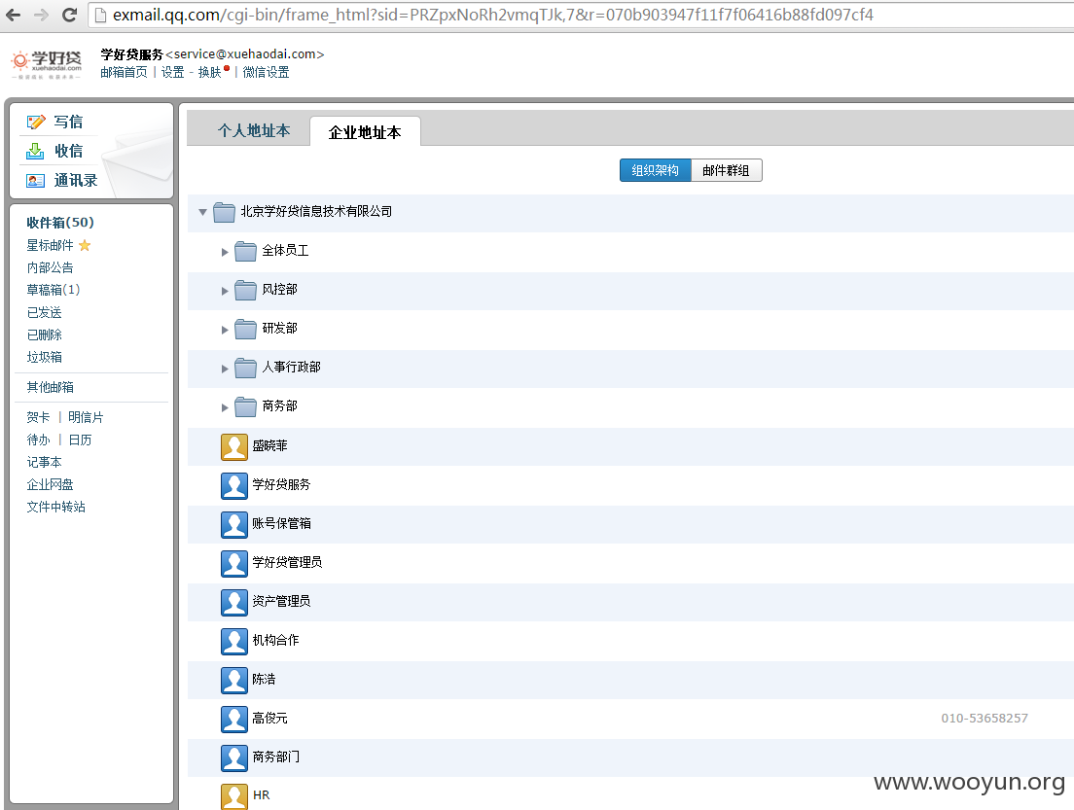Expand 商务部 folder arrow

click(x=225, y=408)
